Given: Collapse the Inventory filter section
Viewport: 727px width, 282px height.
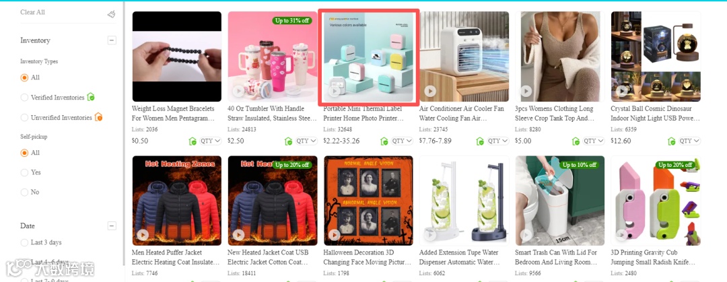Looking at the screenshot, I should 112,40.
